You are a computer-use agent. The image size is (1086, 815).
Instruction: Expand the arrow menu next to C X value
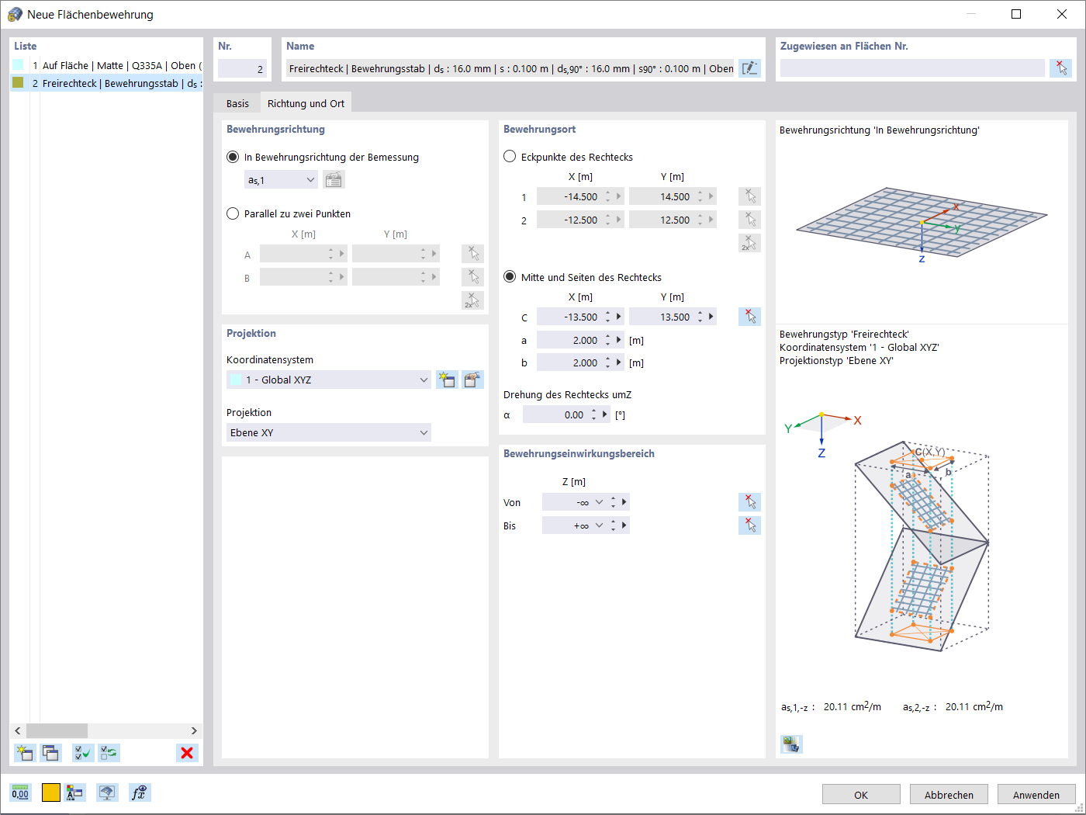tap(619, 317)
